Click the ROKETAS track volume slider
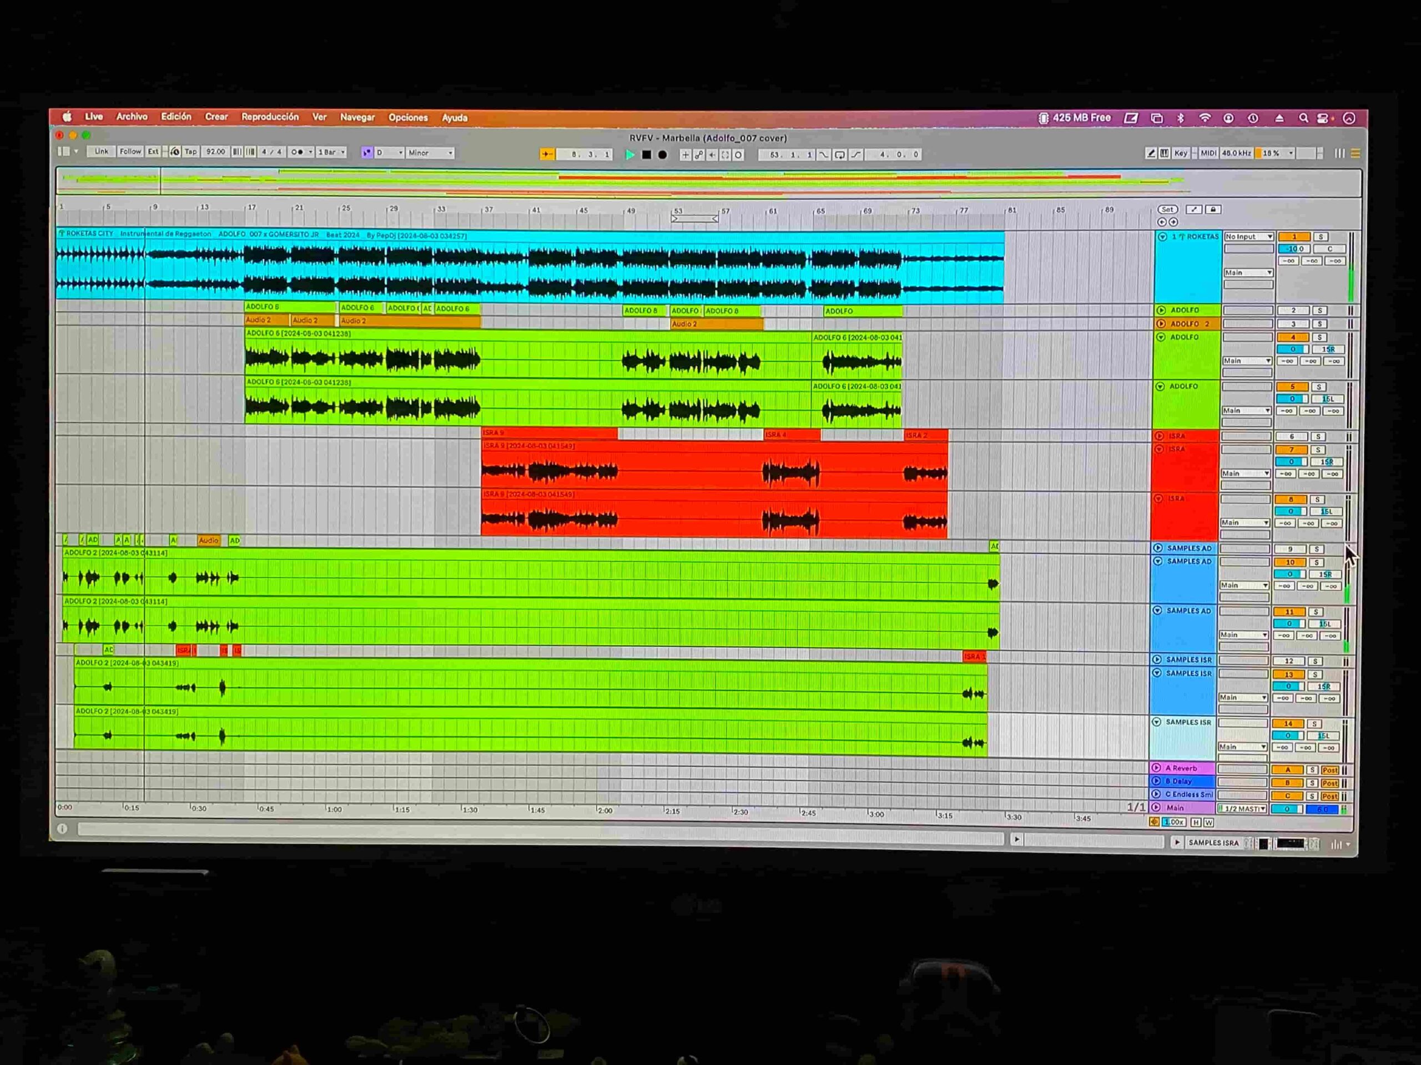 click(x=1294, y=249)
